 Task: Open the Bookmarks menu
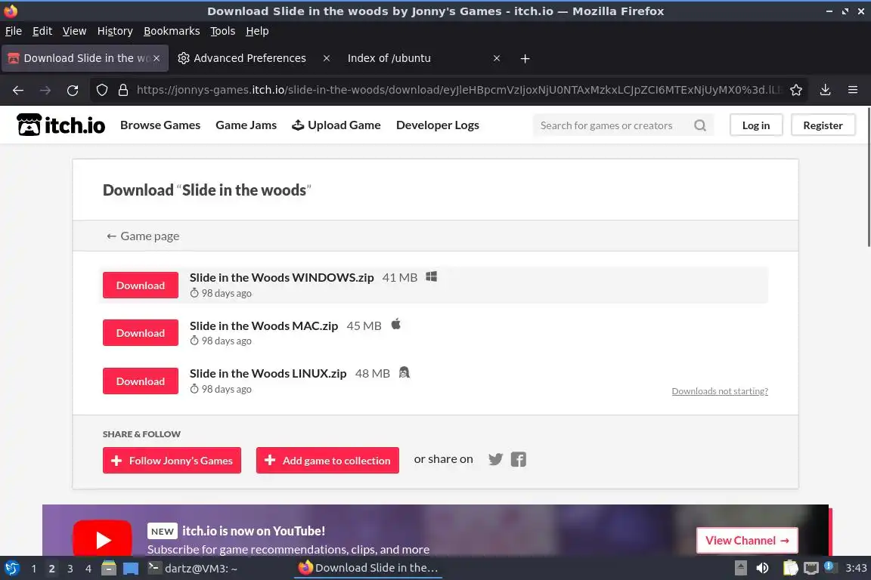pos(172,31)
